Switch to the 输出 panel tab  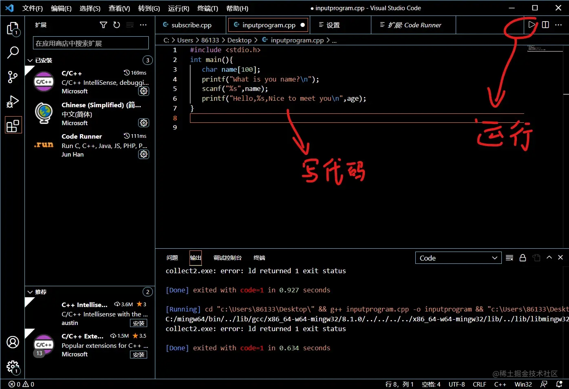click(196, 258)
